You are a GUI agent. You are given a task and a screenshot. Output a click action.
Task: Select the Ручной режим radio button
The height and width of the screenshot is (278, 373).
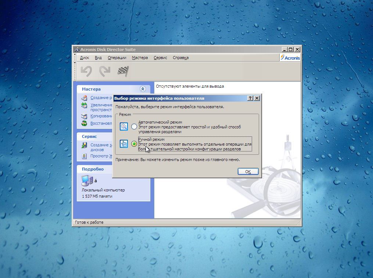click(x=134, y=144)
